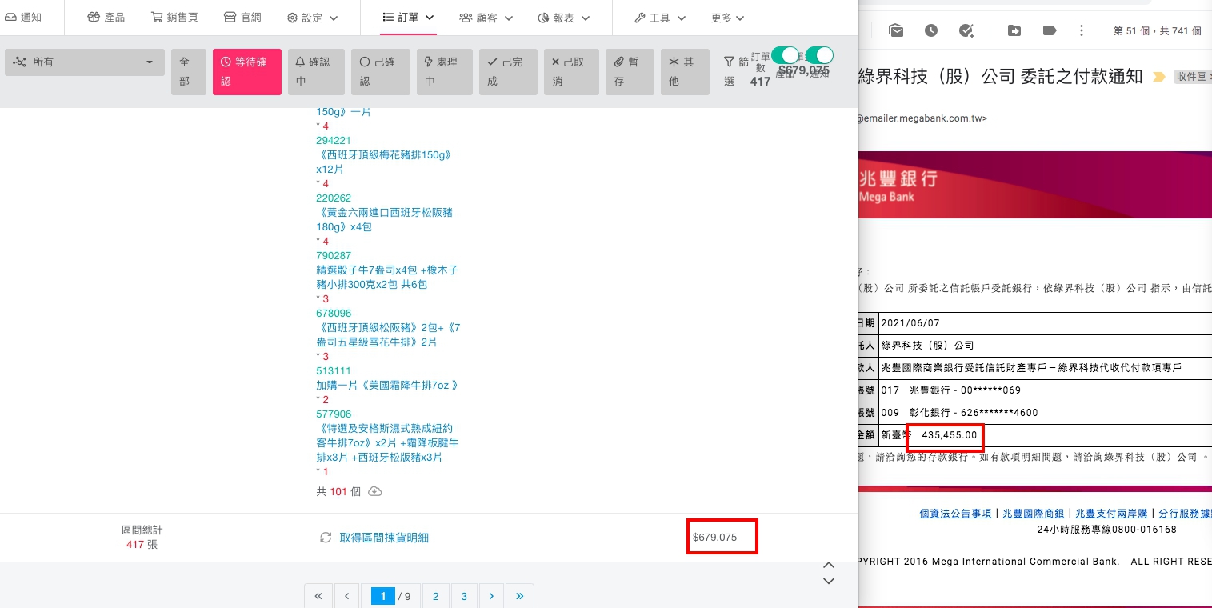Click 取得區間揀貨明細 link
Screen dimensions: 1212x608
pos(384,538)
